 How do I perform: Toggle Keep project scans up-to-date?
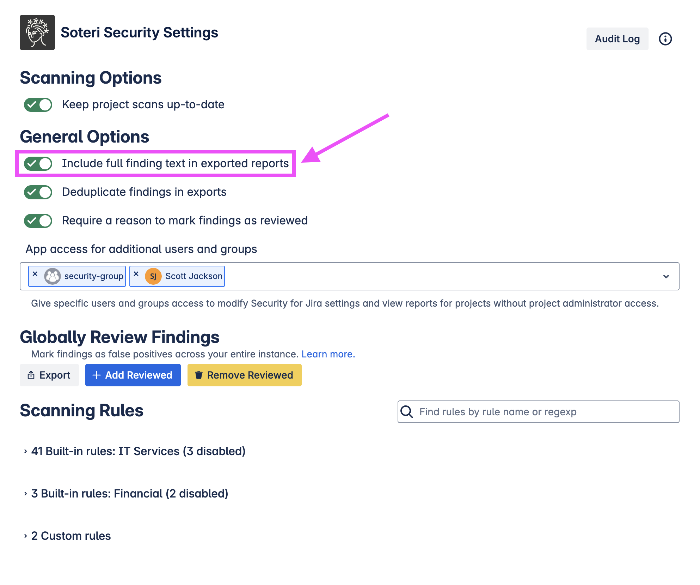38,105
